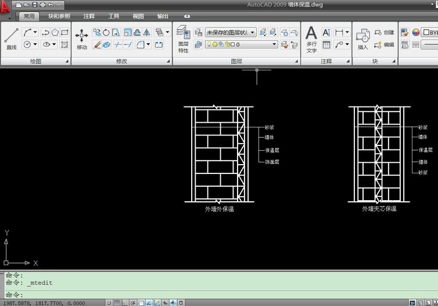The image size is (438, 306).
Task: Expand the Circle tool dropdown arrow
Action: point(35,44)
